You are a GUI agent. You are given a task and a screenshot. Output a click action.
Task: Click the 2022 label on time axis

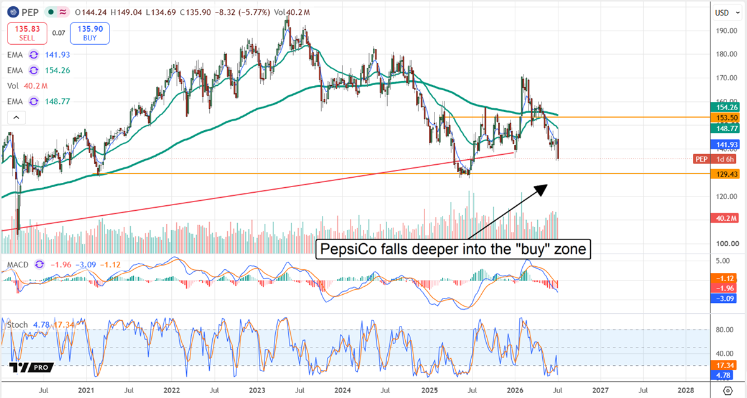[171, 391]
